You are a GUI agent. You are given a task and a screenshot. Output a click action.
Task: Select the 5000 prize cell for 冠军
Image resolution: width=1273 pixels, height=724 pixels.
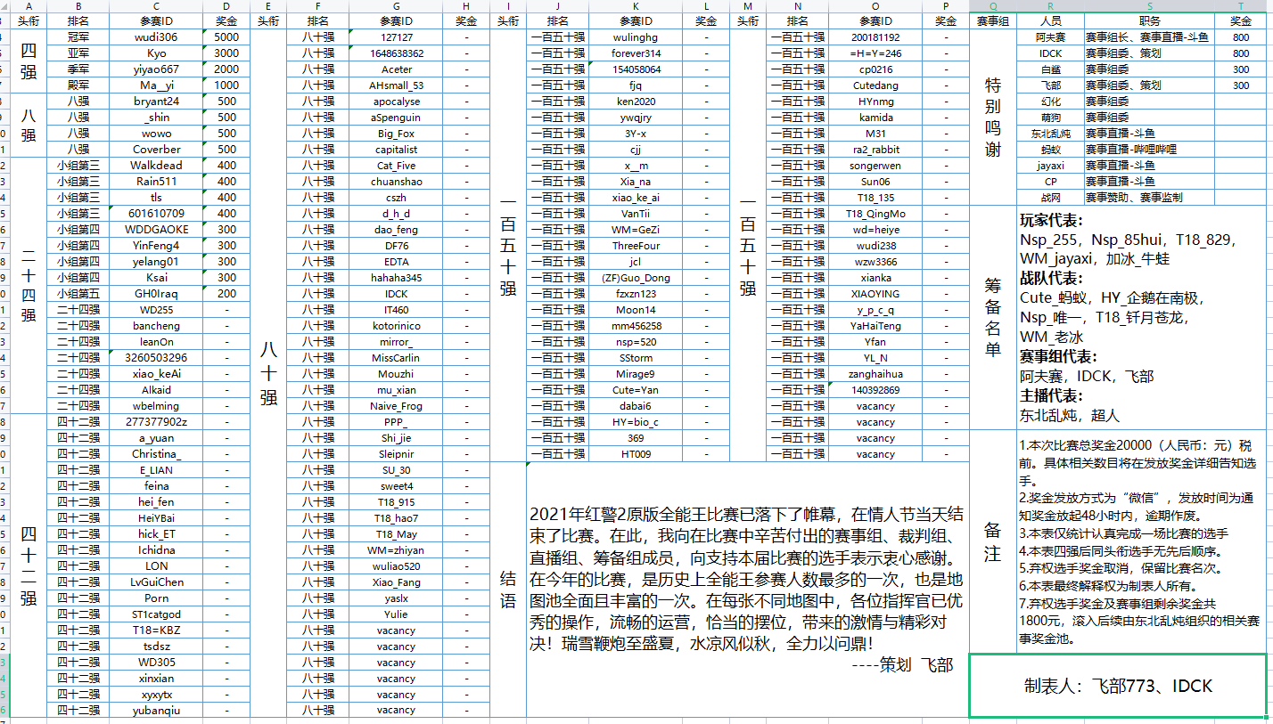(x=226, y=37)
